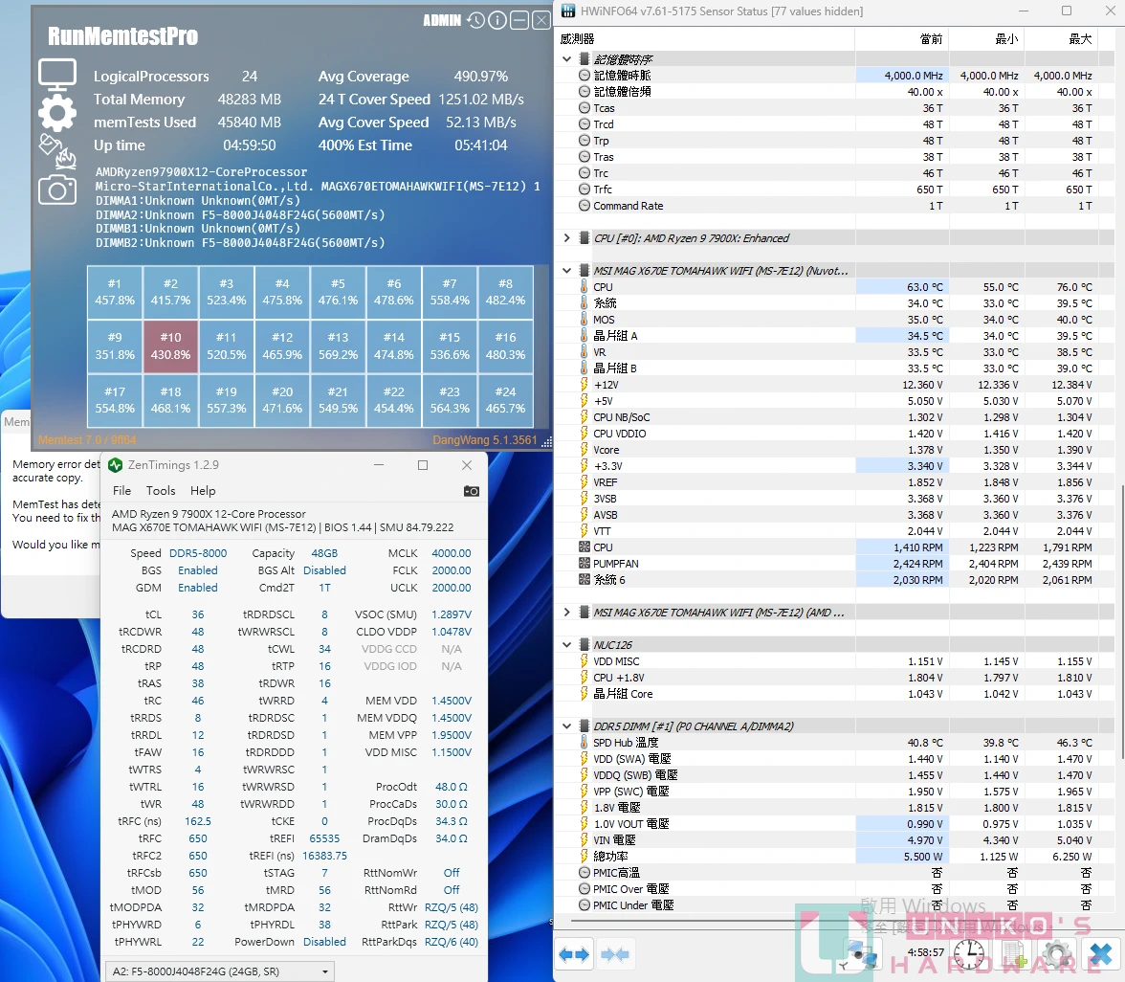1125x982 pixels.
Task: Click the PowerDown Disabled value
Action: [x=324, y=942]
